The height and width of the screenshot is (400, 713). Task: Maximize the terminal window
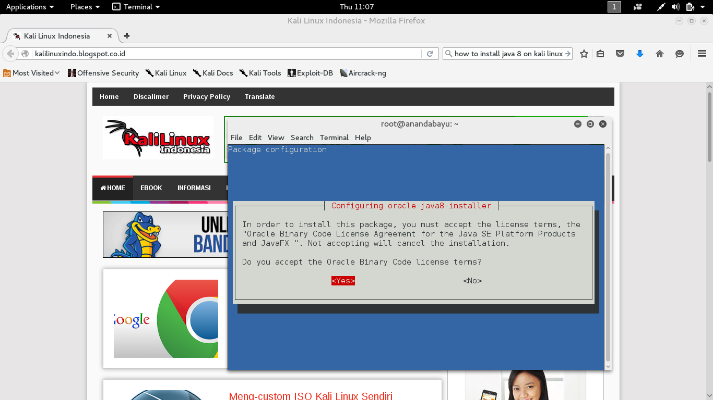(x=590, y=124)
